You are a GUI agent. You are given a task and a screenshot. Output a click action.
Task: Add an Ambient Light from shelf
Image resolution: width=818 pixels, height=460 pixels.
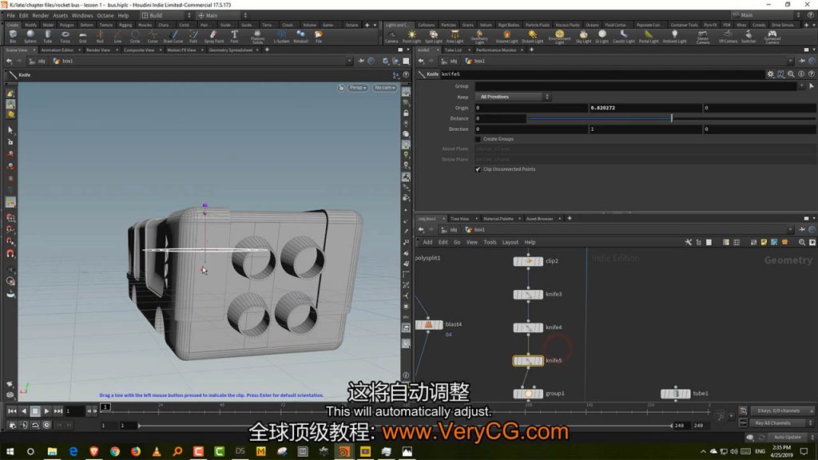click(674, 36)
